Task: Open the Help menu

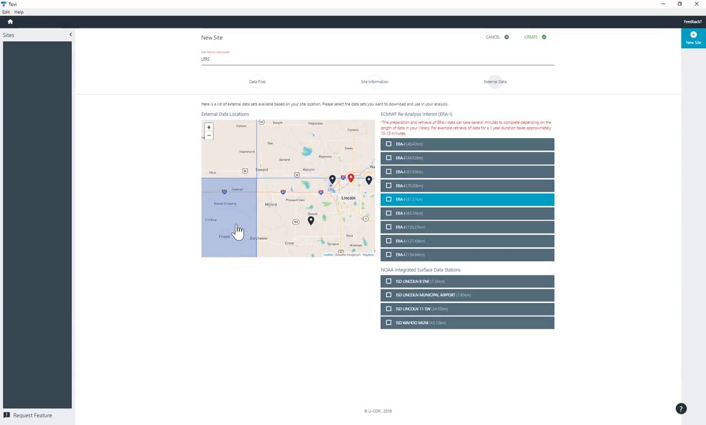Action: tap(19, 12)
